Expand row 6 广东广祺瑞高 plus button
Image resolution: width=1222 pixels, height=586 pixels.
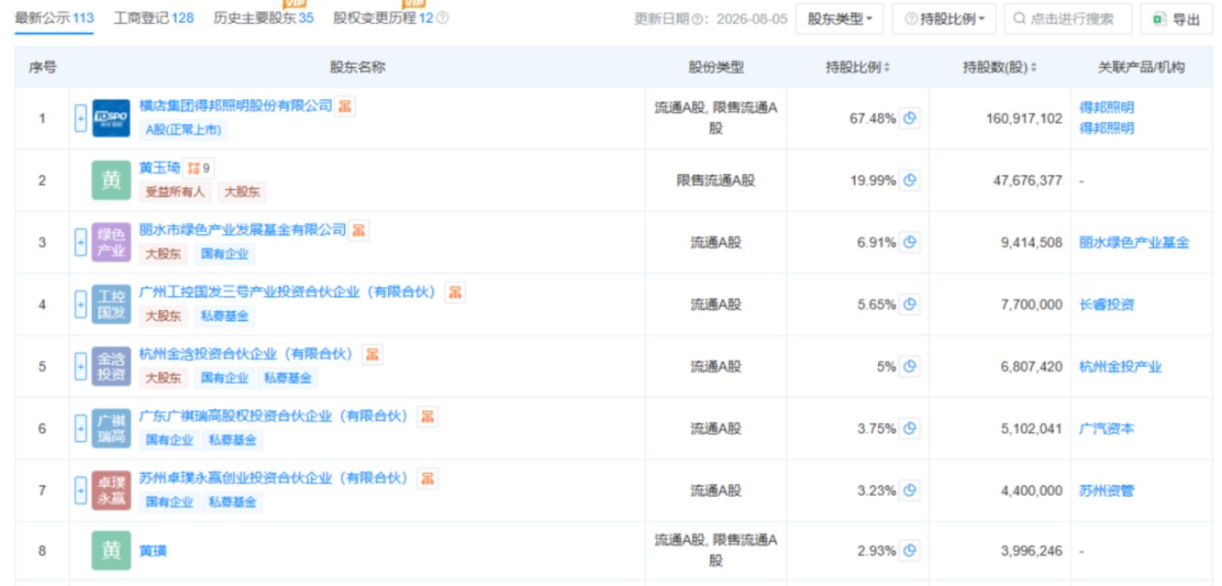click(81, 428)
